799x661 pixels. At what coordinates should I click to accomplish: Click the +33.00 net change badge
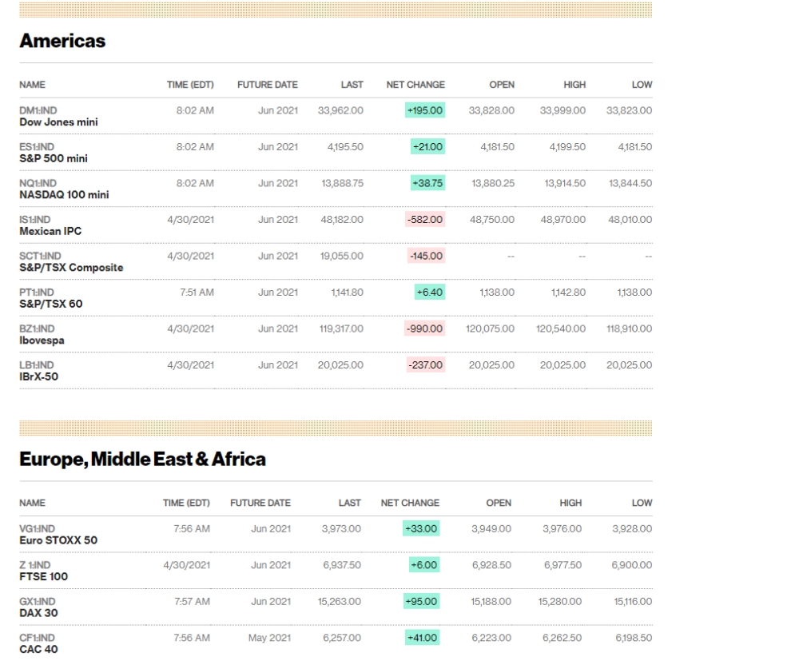[421, 529]
